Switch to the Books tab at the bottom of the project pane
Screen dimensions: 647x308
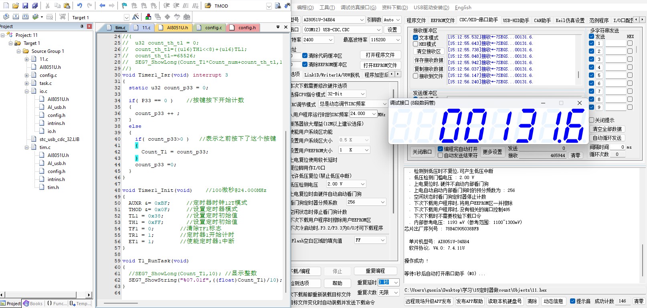(x=33, y=304)
